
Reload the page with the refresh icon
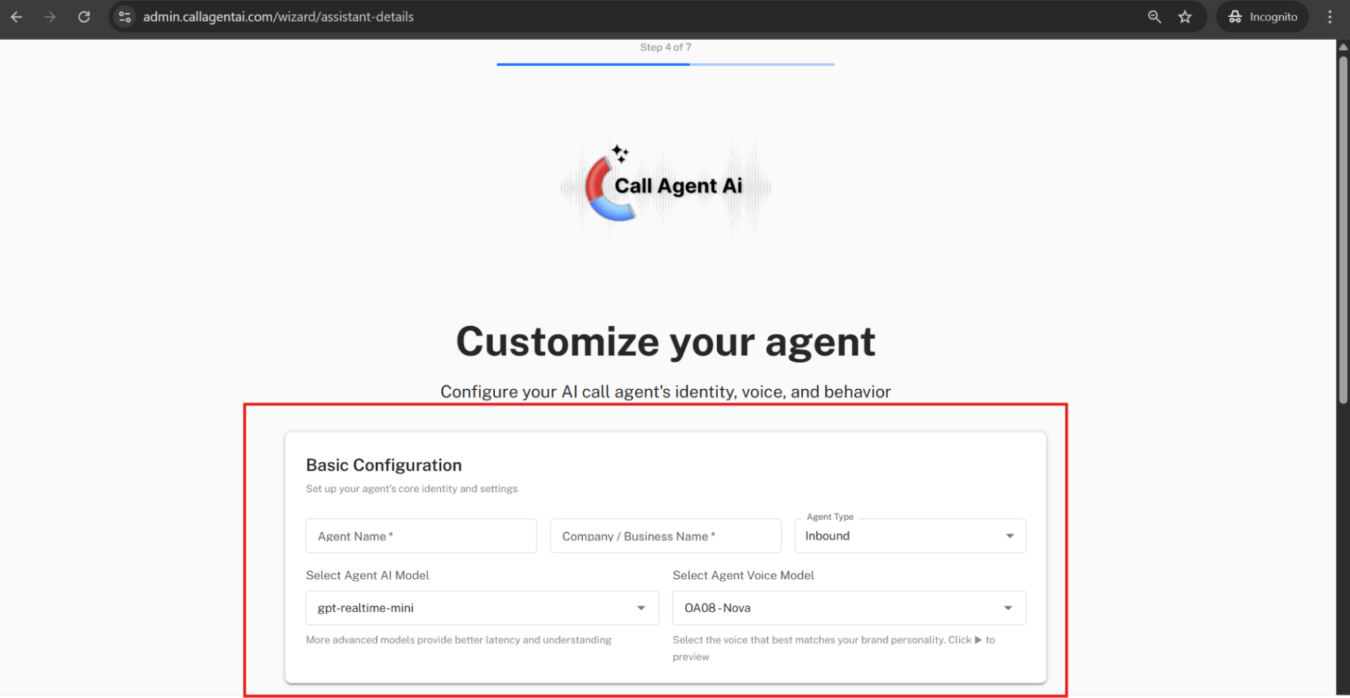(x=84, y=17)
